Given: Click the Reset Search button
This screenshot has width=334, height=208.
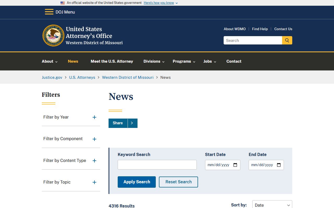Looking at the screenshot, I should pos(178,182).
